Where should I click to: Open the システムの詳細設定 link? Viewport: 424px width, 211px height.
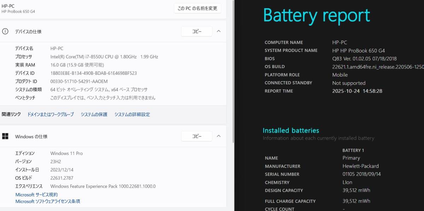point(132,114)
